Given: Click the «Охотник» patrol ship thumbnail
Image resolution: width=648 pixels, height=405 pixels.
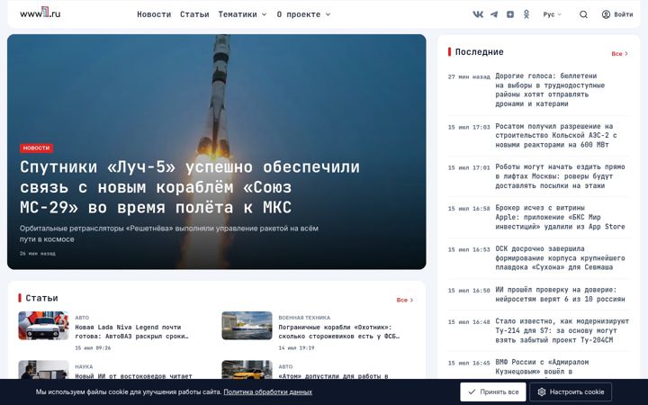Looking at the screenshot, I should [247, 326].
